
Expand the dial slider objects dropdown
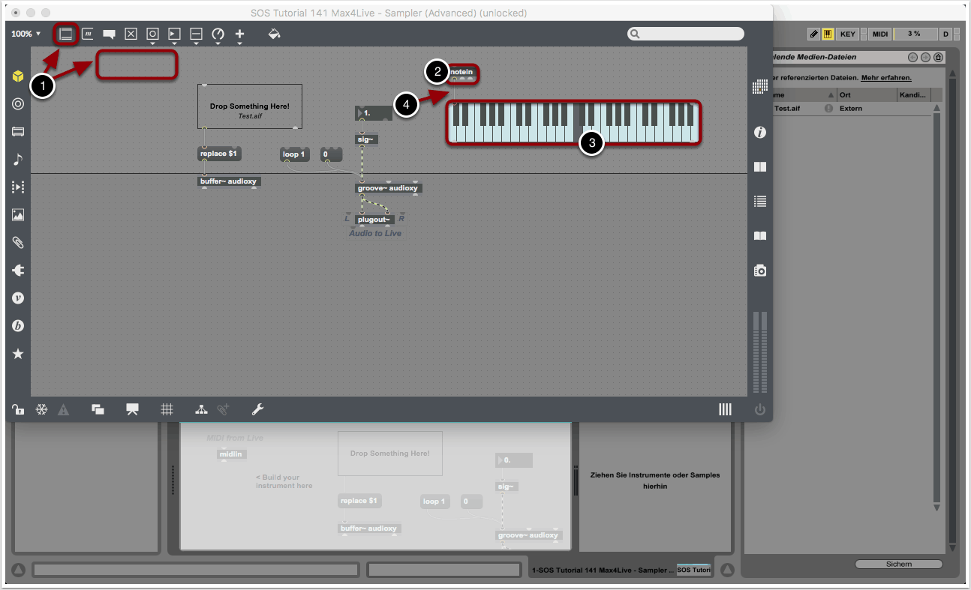pyautogui.click(x=218, y=35)
